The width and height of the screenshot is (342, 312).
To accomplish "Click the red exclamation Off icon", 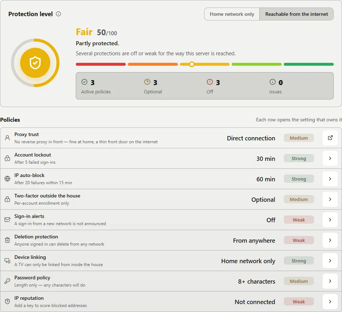I will (209, 82).
